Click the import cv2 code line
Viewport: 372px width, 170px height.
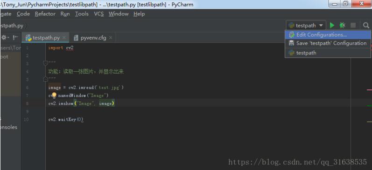[61, 48]
